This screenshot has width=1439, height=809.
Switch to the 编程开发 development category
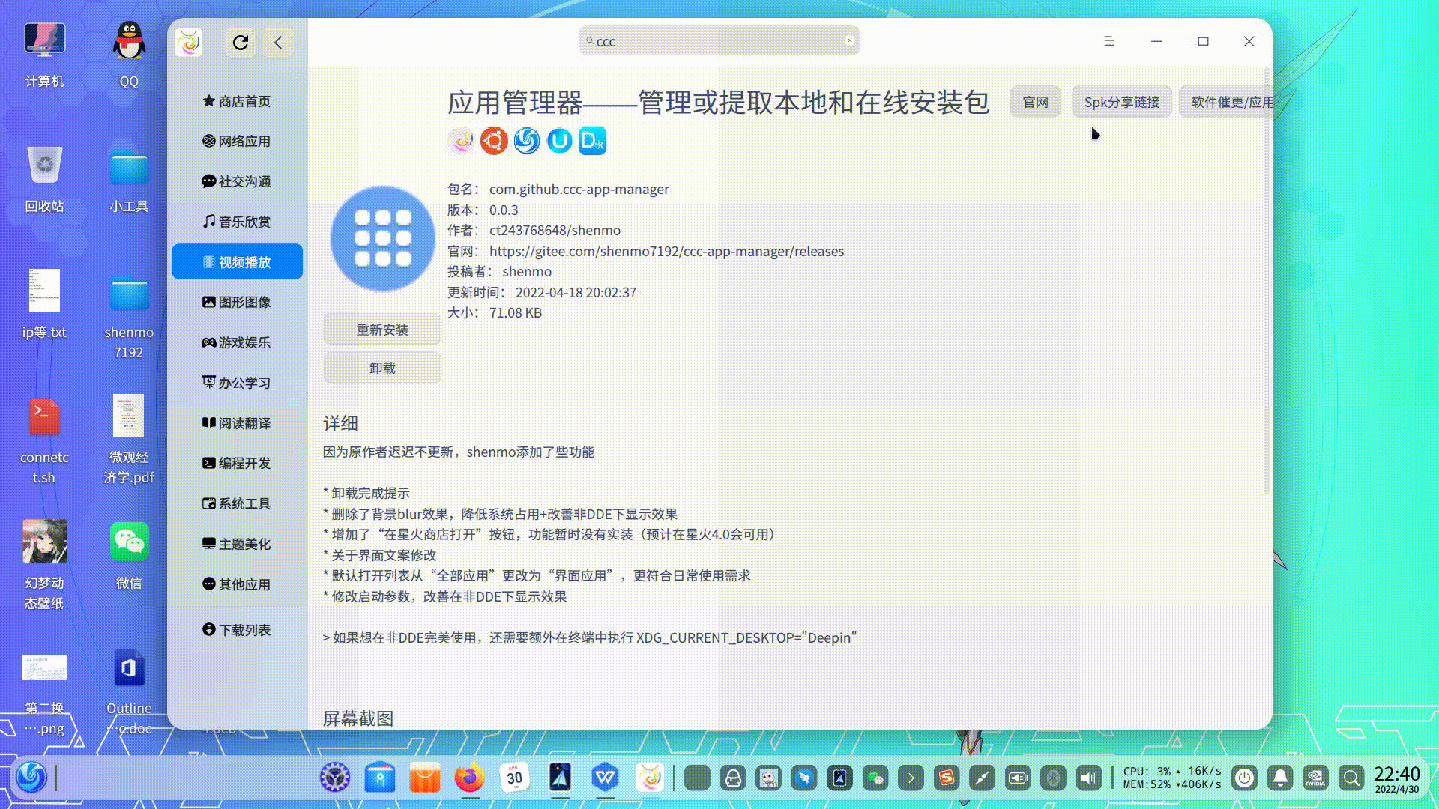(x=237, y=463)
